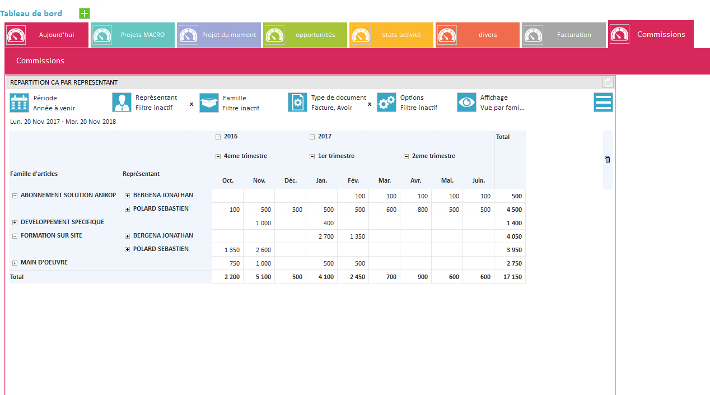Click the gauge icon on divers tab

[x=447, y=35]
